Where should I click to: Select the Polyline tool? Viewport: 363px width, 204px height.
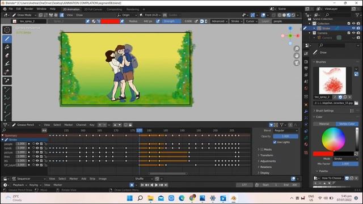pos(7,98)
